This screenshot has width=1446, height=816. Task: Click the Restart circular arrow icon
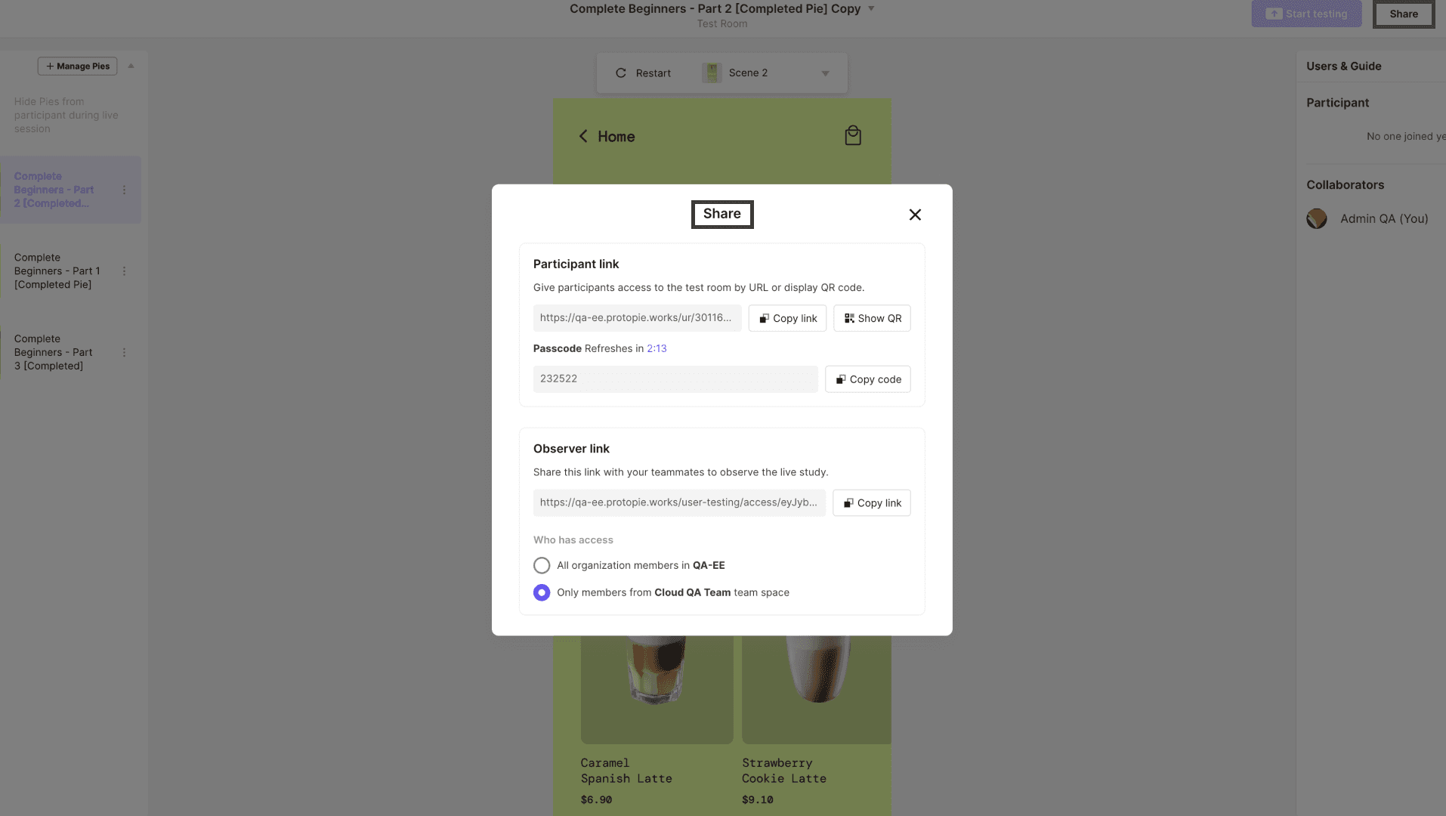pyautogui.click(x=621, y=73)
